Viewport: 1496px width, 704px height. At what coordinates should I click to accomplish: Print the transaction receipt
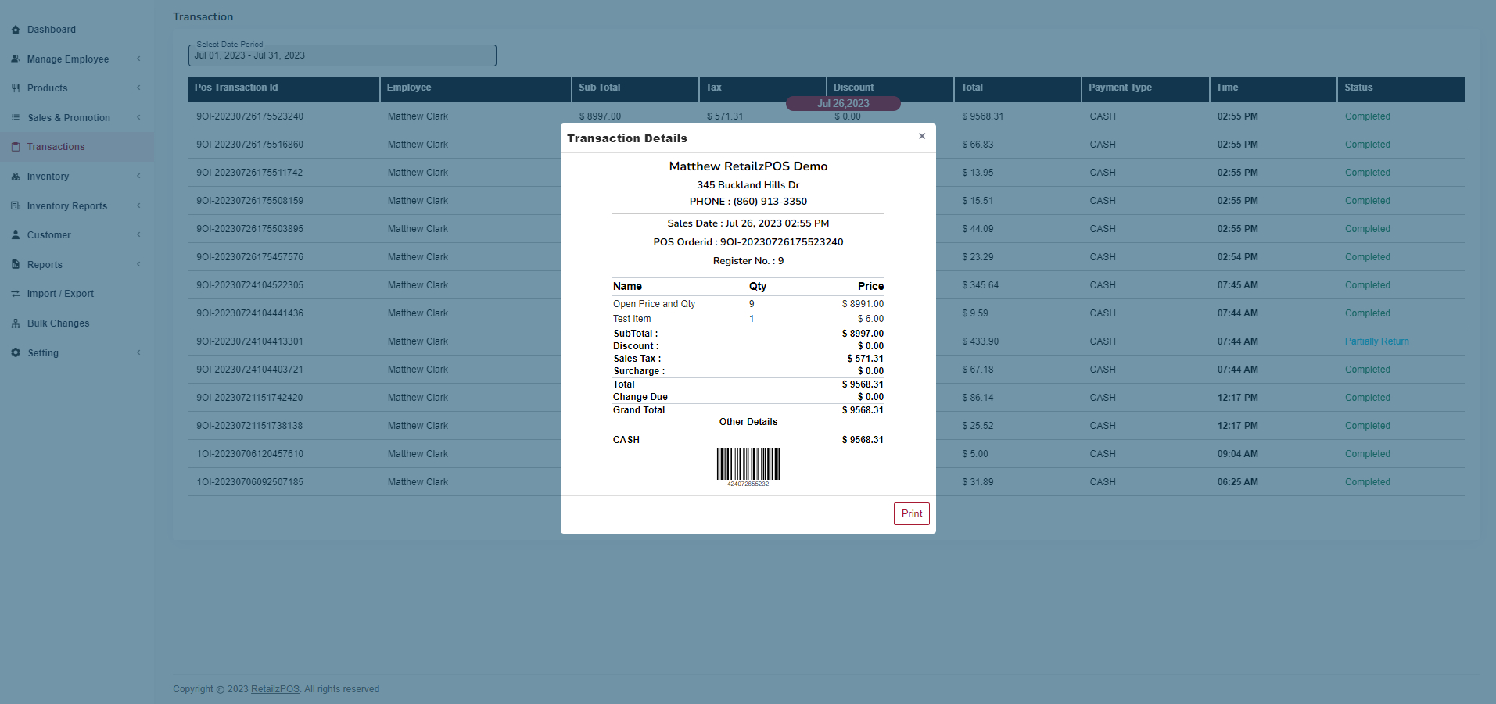911,513
